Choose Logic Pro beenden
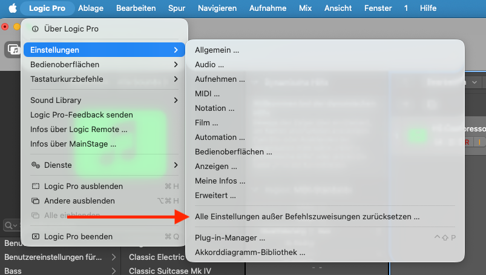The width and height of the screenshot is (486, 275). coord(105,237)
